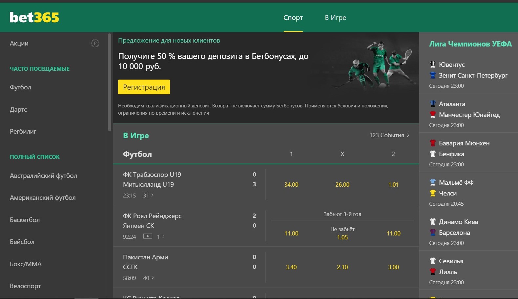
Task: Open Акции in the sidebar
Action: tap(19, 43)
